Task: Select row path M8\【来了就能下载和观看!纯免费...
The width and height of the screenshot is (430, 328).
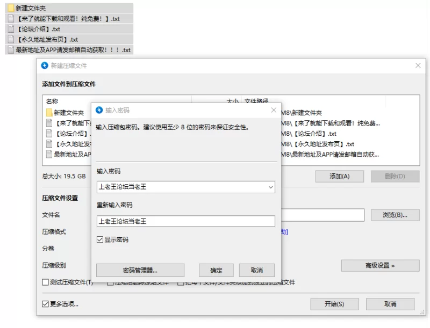Action: [x=331, y=123]
